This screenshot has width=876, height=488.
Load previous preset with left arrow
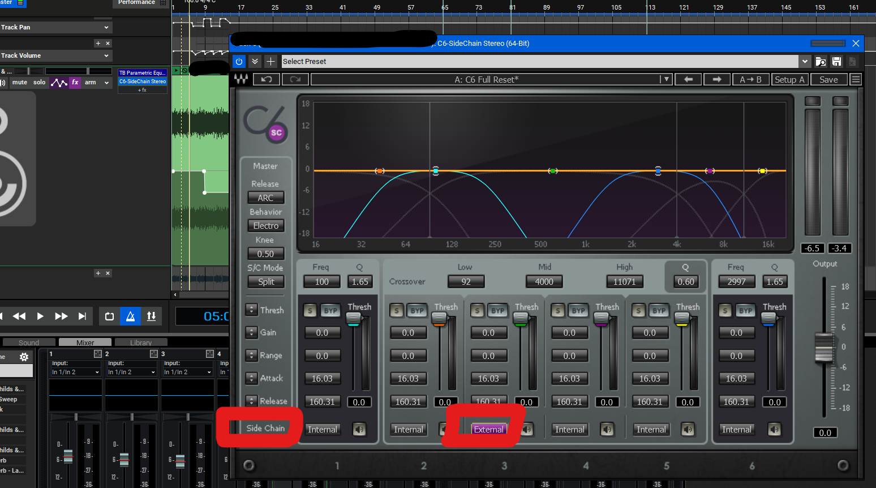(x=688, y=79)
